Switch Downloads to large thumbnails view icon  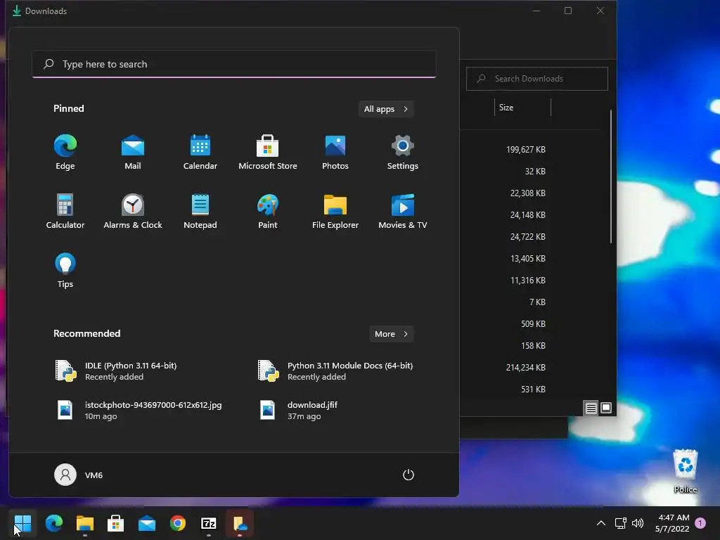[x=606, y=408]
